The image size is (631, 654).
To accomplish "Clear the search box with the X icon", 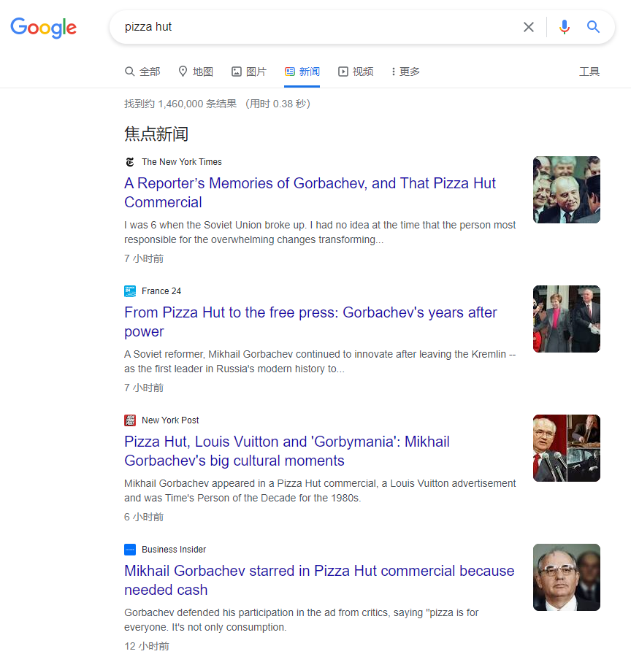I will (528, 27).
